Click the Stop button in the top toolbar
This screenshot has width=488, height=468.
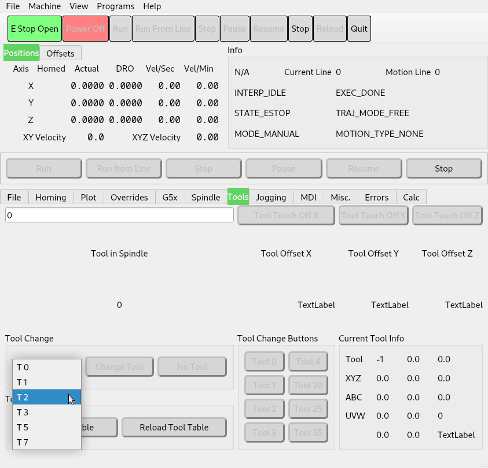[x=300, y=29]
